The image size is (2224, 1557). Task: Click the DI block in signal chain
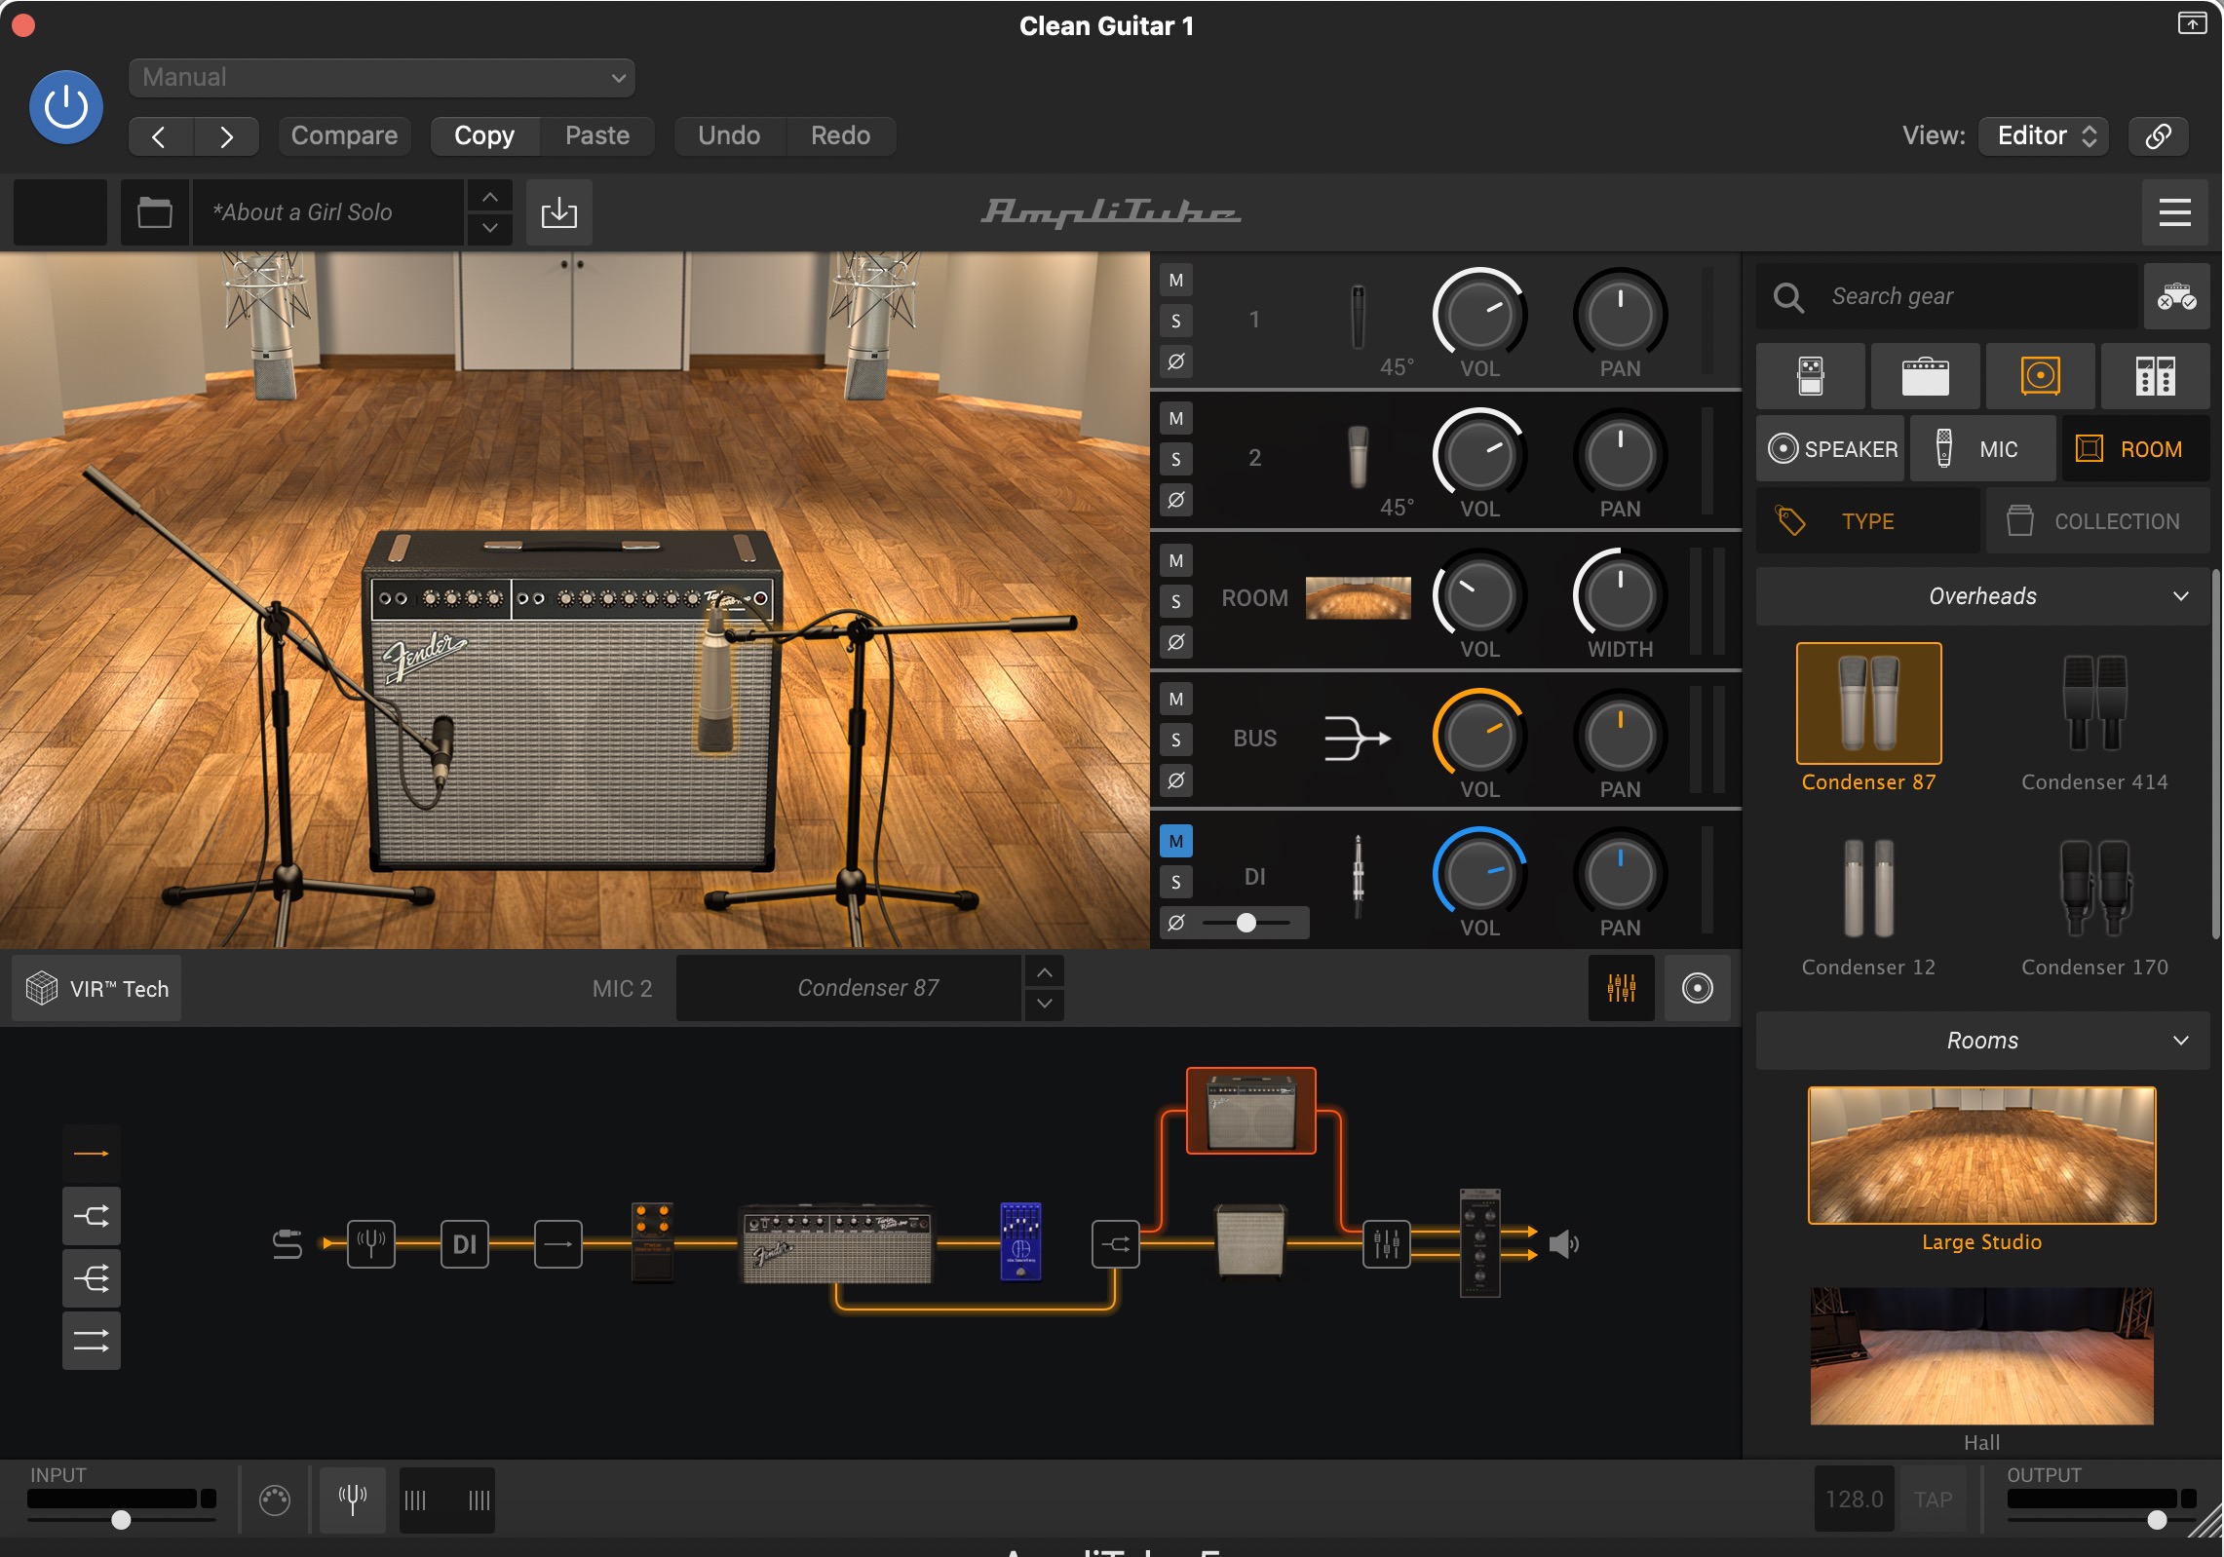[465, 1244]
